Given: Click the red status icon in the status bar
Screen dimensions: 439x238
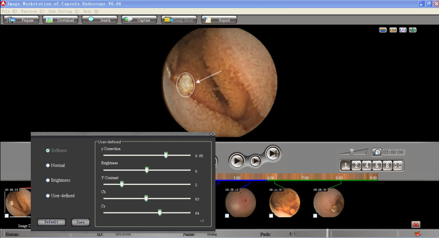Looking at the screenshot, I should 418,234.
